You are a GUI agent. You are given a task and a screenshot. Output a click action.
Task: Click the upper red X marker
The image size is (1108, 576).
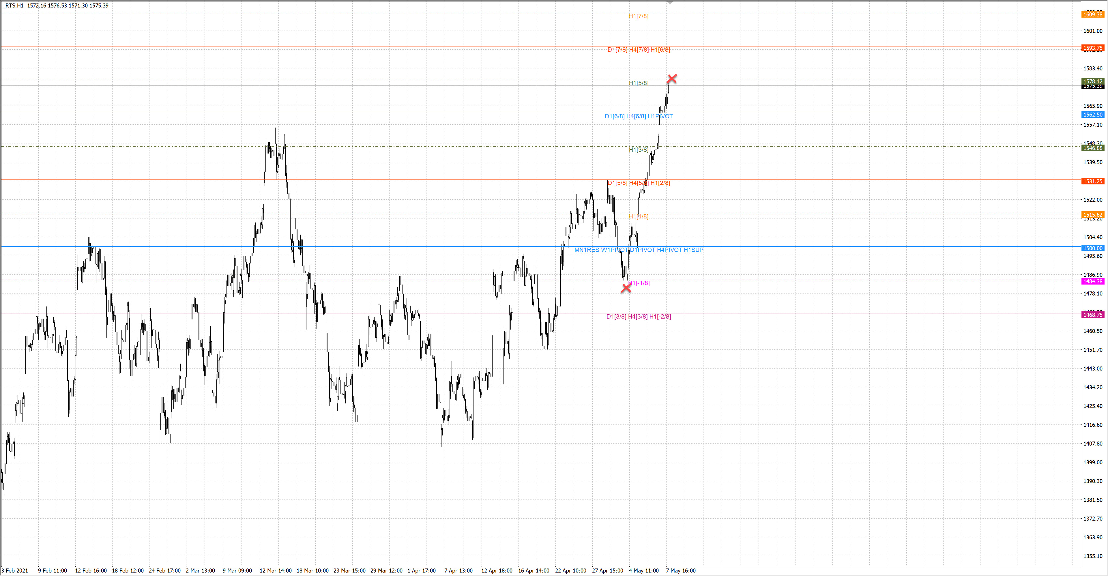(671, 79)
